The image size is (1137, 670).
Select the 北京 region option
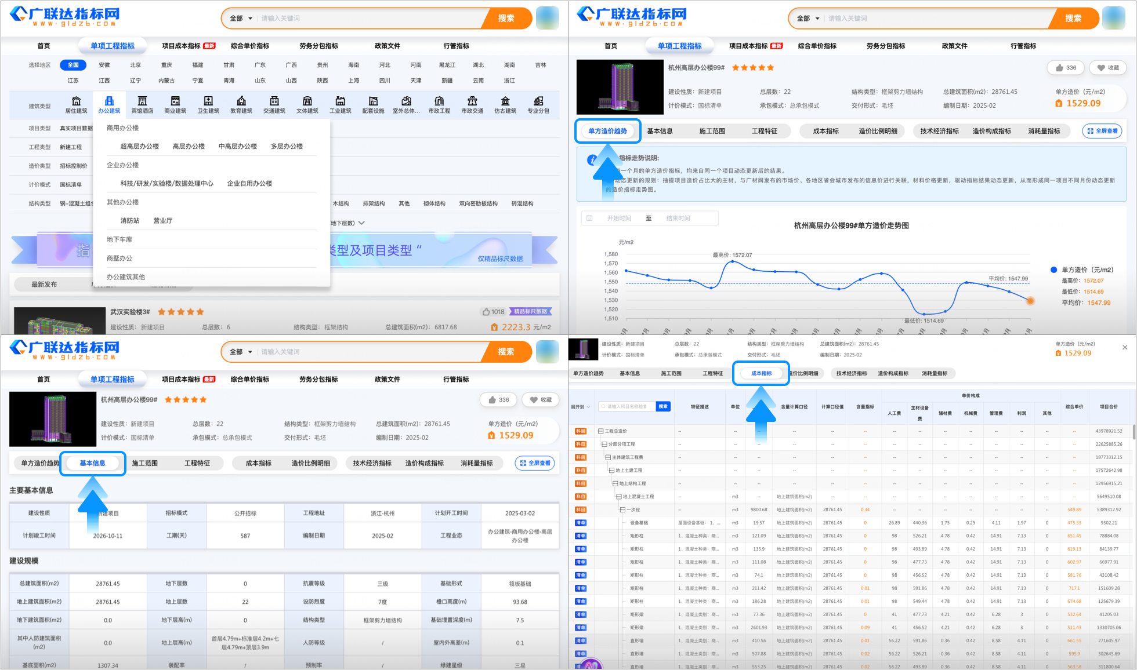(x=136, y=65)
